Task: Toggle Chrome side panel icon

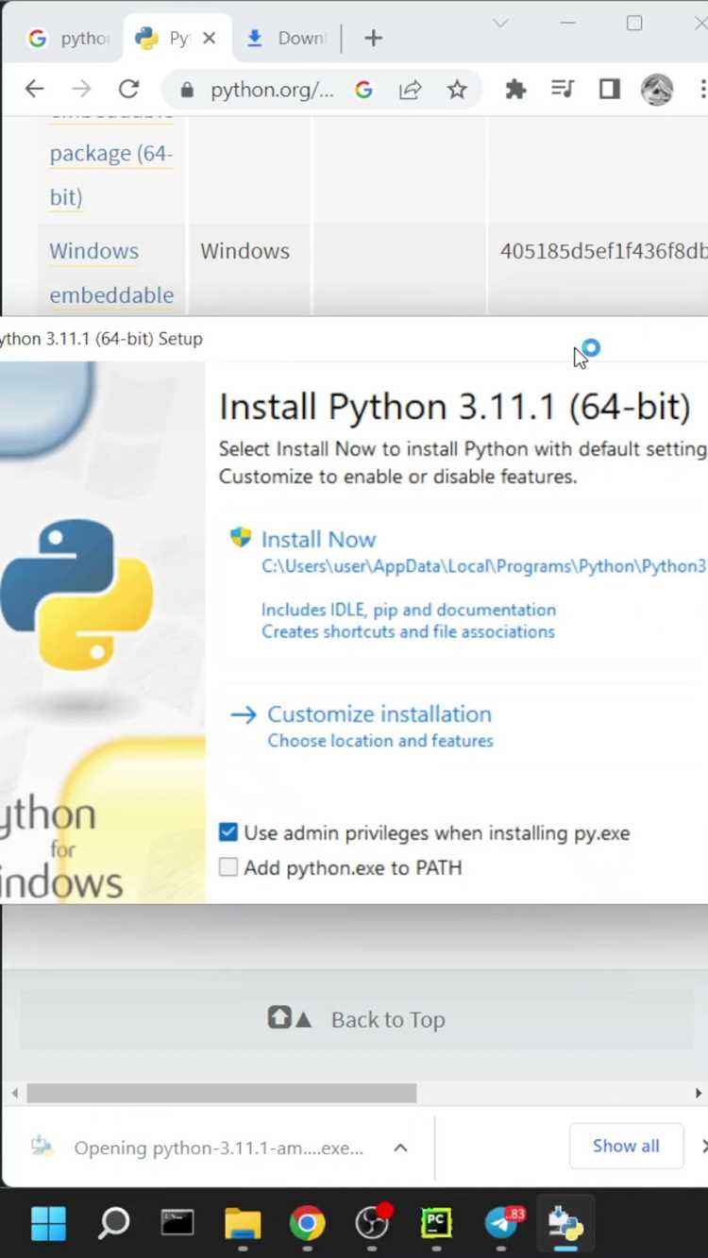Action: 610,90
